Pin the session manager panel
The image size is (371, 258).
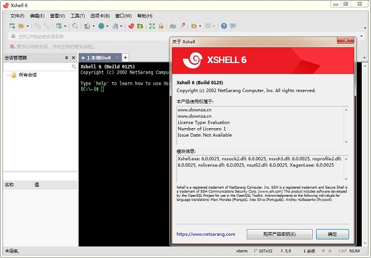click(65, 58)
